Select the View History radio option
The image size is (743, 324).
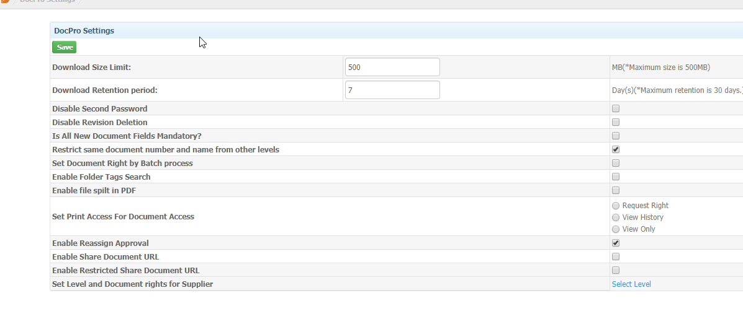[616, 217]
